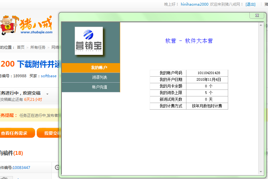Open 帐户充值 menu item
Viewport: 268px width, 179px height.
91,87
